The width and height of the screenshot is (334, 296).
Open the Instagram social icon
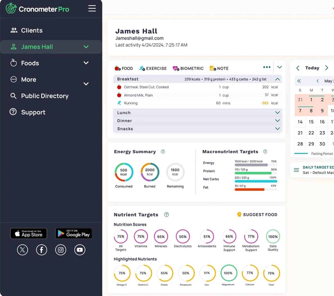61,250
